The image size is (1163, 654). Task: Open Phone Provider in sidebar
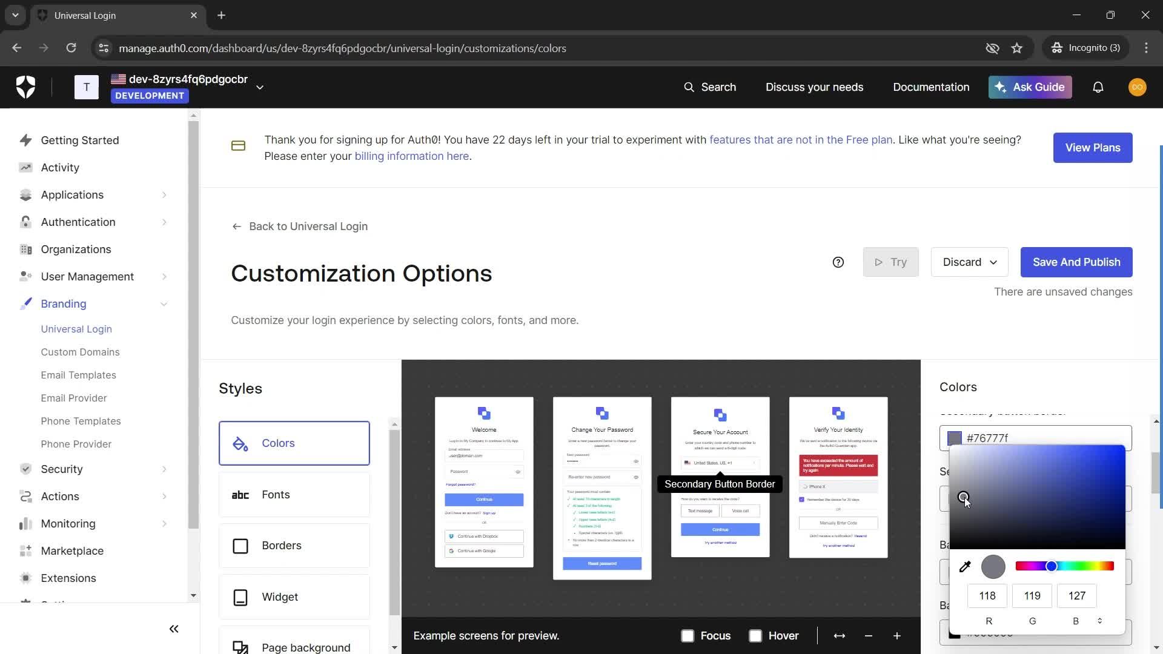[x=76, y=444]
